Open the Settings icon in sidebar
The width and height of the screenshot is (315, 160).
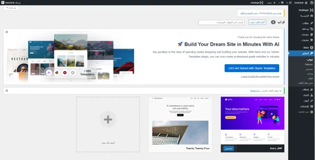[312, 107]
